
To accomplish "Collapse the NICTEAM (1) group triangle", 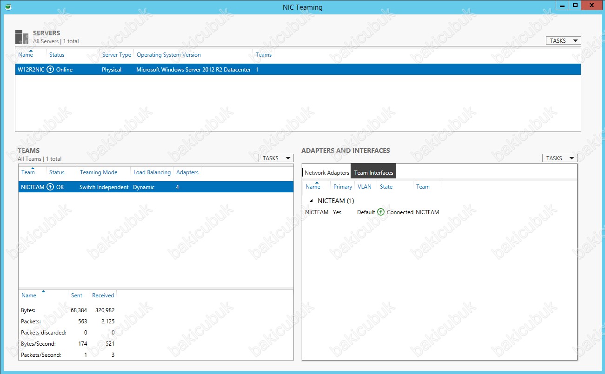I will (311, 201).
